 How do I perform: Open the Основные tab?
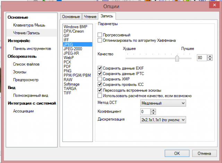(71, 17)
